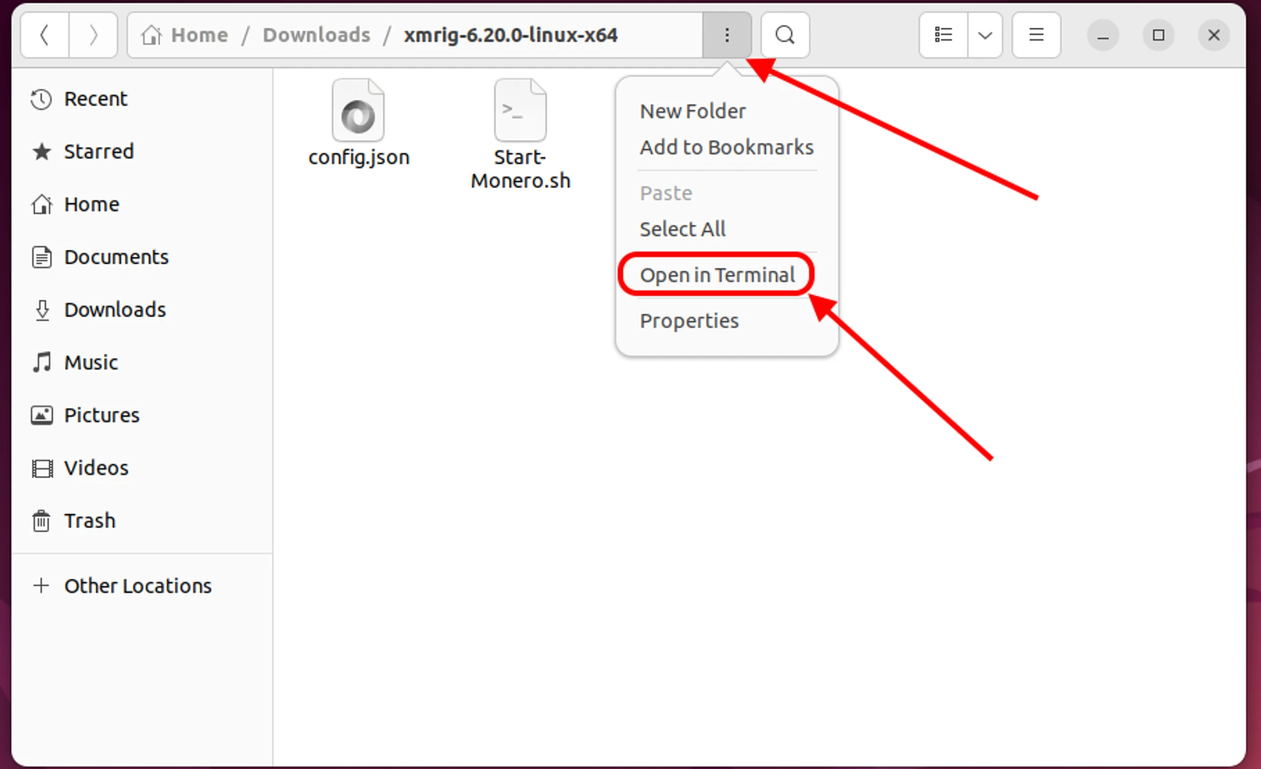This screenshot has height=769, width=1261.
Task: Click the back navigation arrow
Action: [45, 35]
